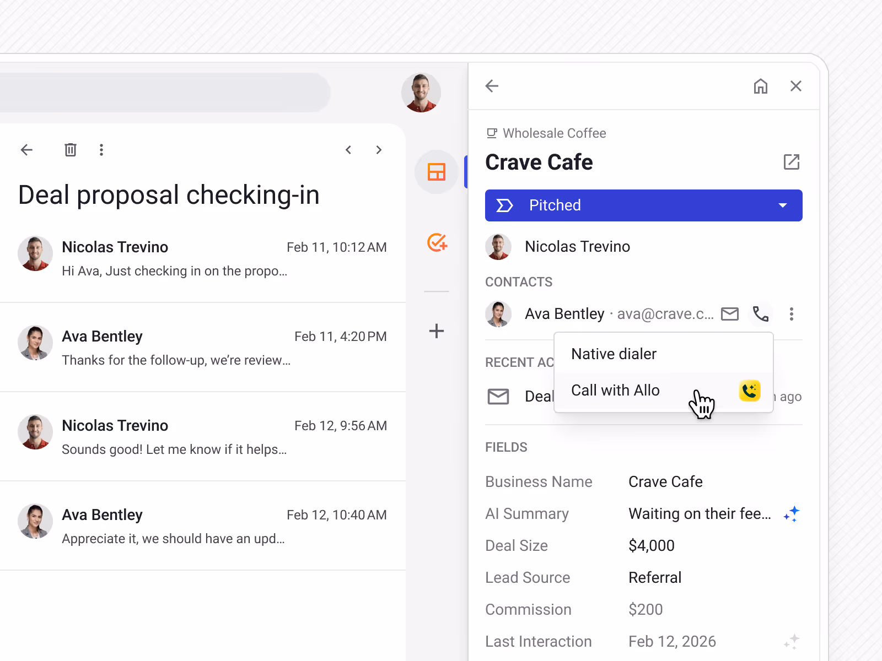Screen dimensions: 882x661
Task: Click the back arrow in the CRM panel
Action: click(x=492, y=86)
